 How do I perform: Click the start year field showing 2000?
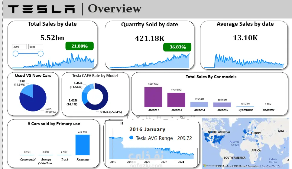19,47
